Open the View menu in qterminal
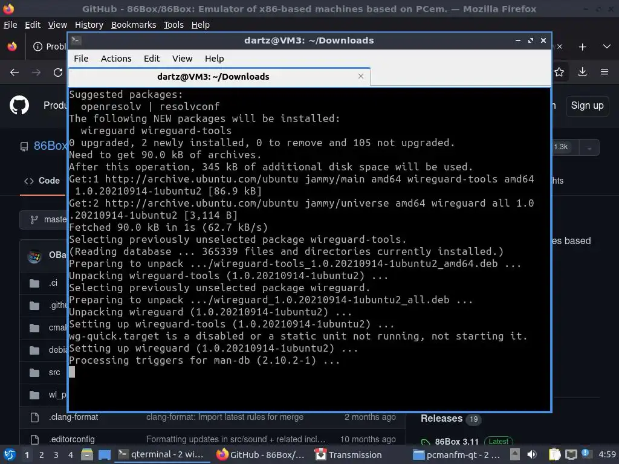Screen dimensions: 619x464 click(182, 59)
